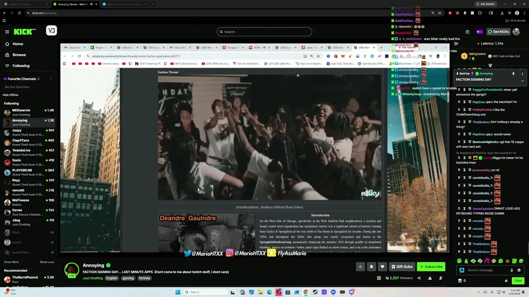Open the chat settings gear
Image resolution: width=529 pixels, height=297 pixels.
(x=506, y=281)
